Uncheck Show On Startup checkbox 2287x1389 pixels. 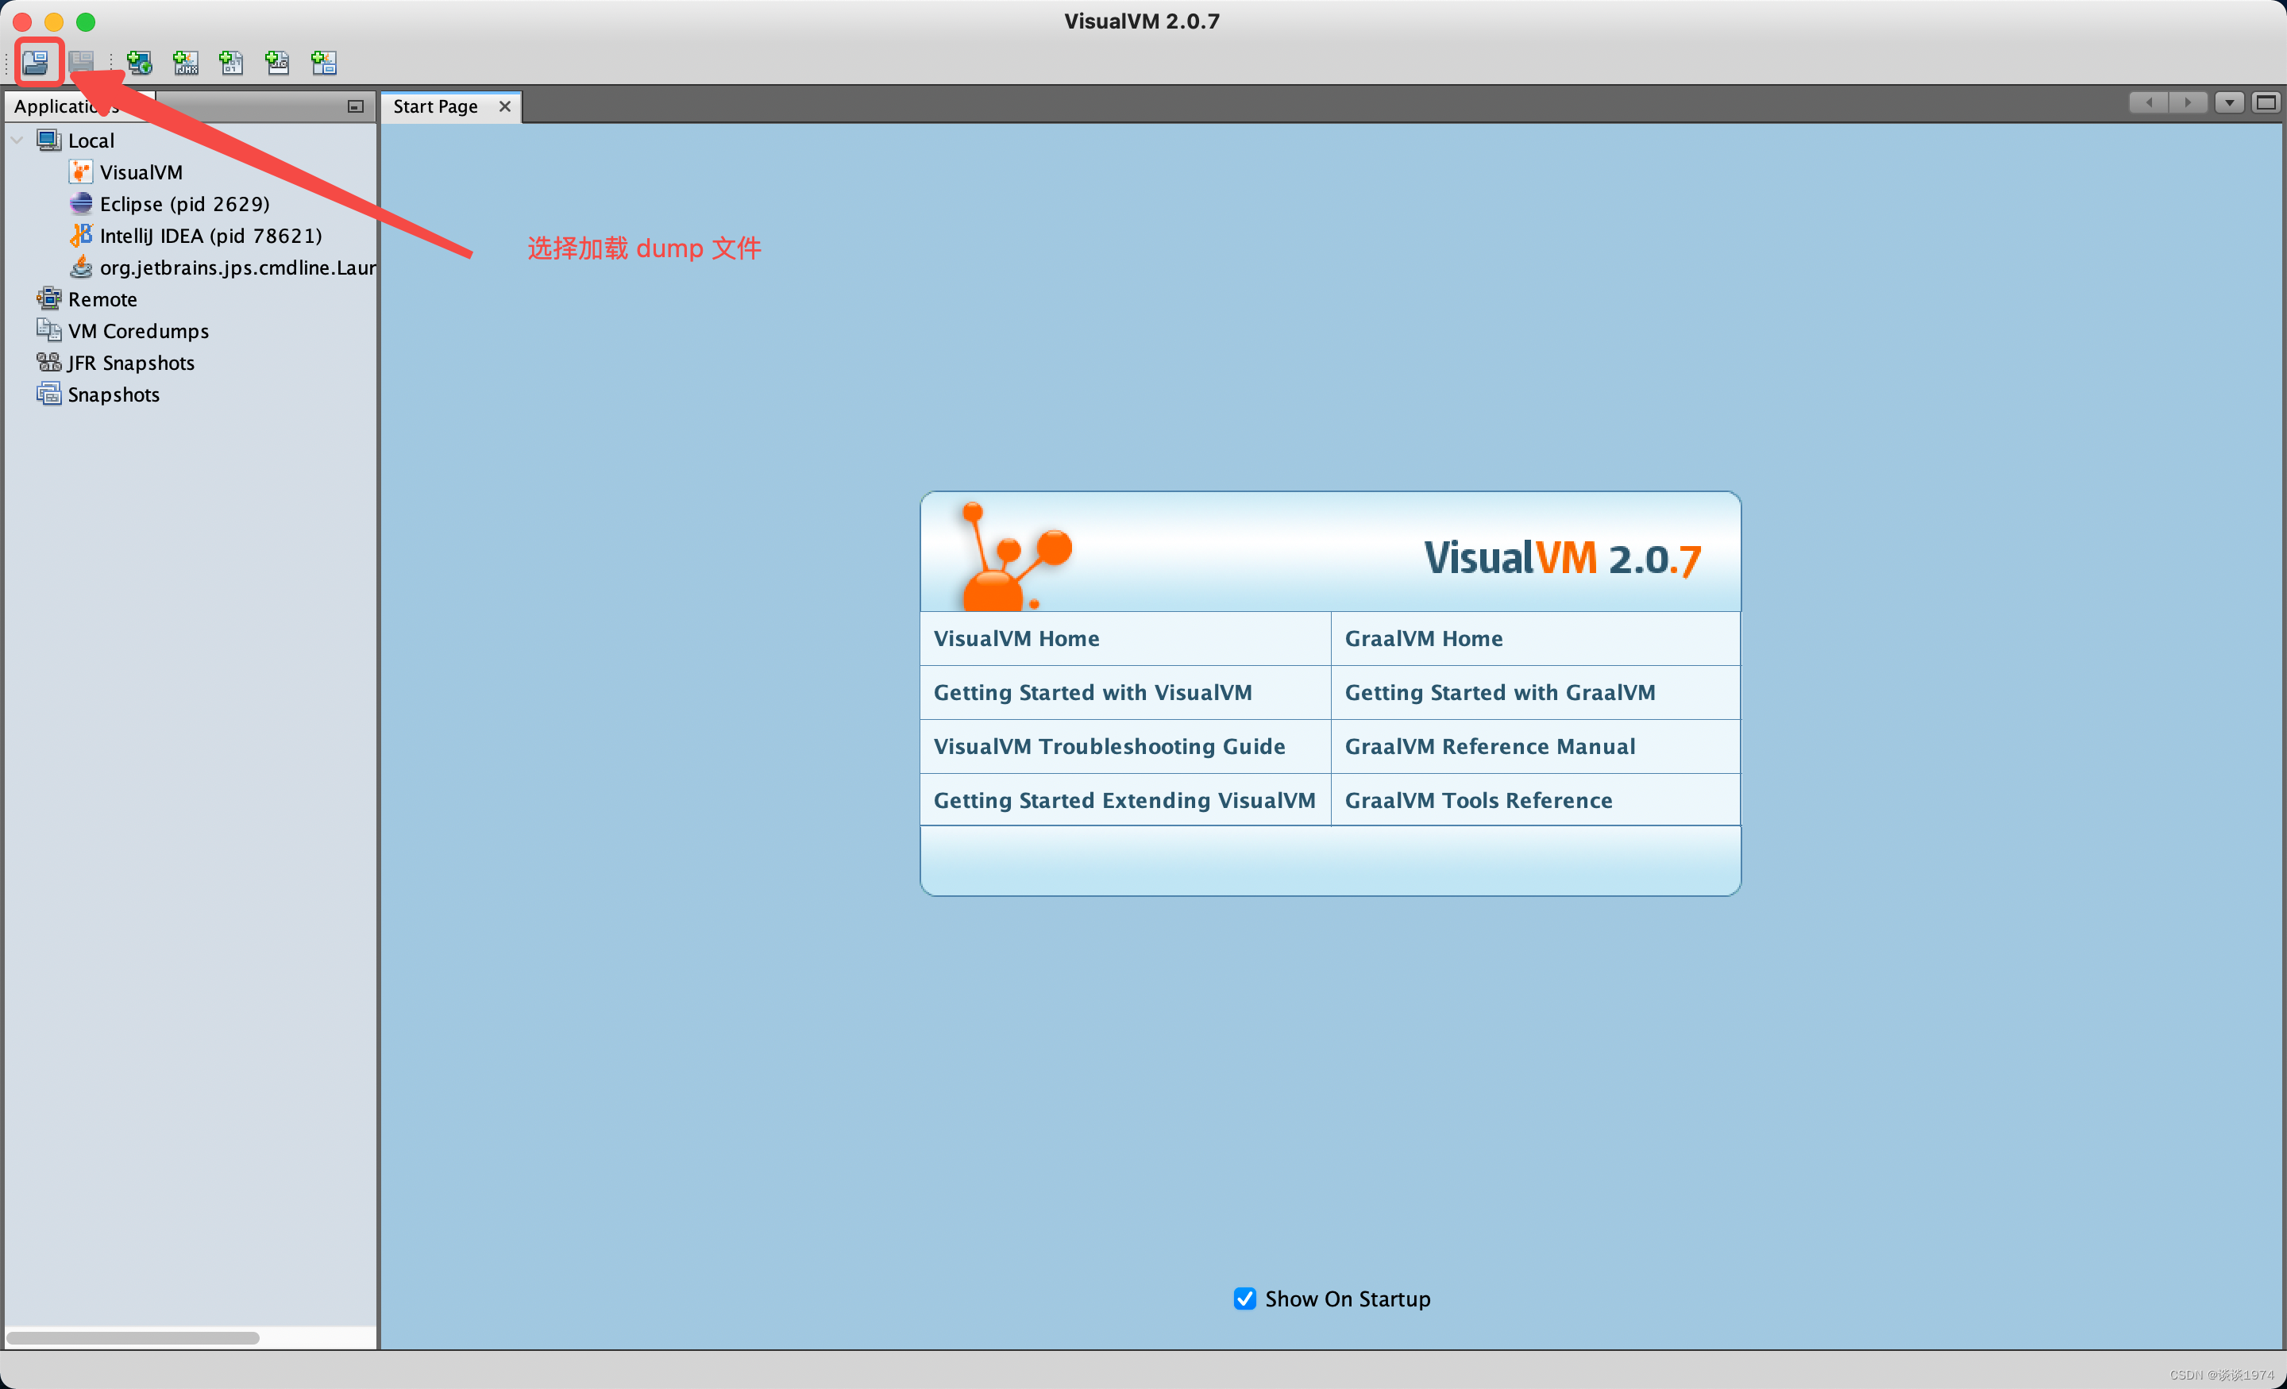[x=1244, y=1298]
